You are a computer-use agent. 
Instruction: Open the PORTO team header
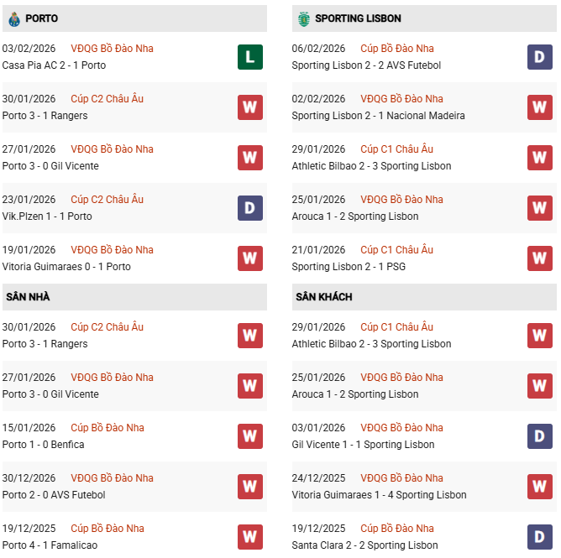(42, 18)
